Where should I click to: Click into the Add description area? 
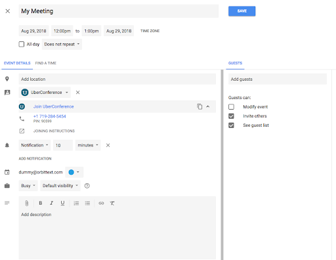(x=117, y=234)
